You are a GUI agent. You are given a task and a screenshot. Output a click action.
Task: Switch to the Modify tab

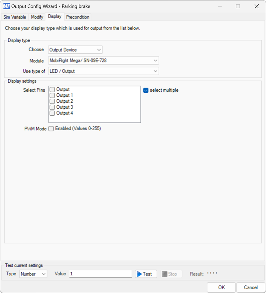click(x=37, y=17)
